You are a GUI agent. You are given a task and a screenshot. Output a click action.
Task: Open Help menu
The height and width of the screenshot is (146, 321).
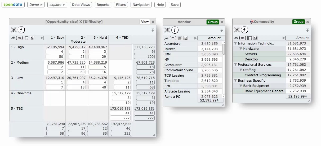[160, 5]
